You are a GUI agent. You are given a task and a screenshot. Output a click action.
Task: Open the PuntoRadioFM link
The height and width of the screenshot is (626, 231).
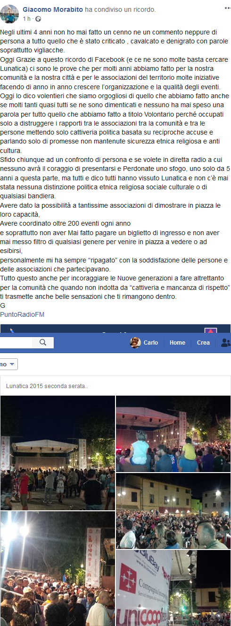[22, 314]
